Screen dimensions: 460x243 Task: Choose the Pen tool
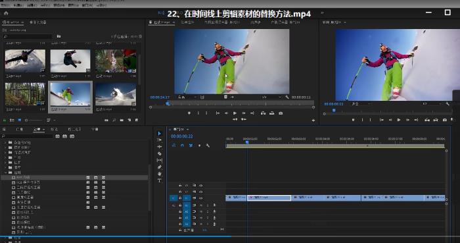[159, 167]
